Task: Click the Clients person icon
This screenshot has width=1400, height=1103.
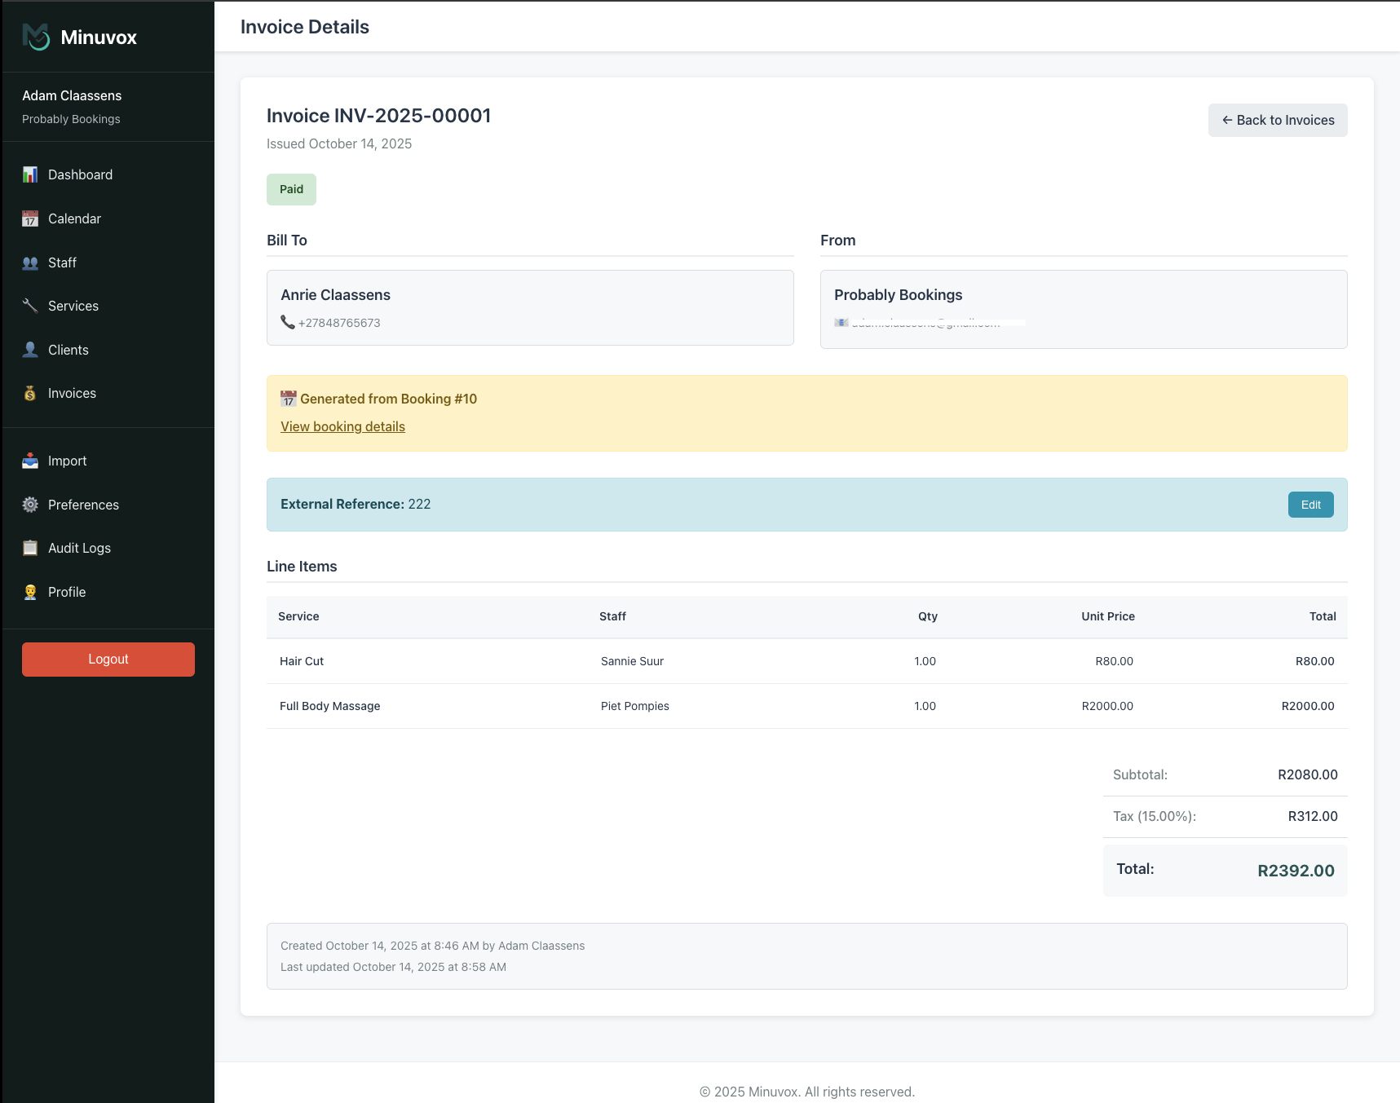Action: click(x=30, y=350)
